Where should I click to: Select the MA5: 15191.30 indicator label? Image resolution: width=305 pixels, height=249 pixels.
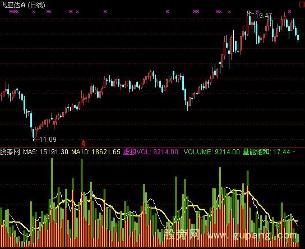(x=46, y=152)
